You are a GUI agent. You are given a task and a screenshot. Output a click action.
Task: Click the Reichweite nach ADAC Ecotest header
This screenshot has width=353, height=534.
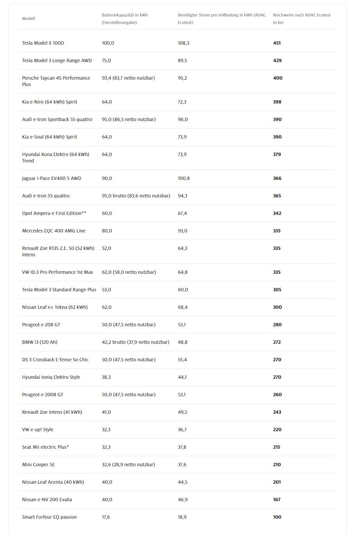(302, 19)
